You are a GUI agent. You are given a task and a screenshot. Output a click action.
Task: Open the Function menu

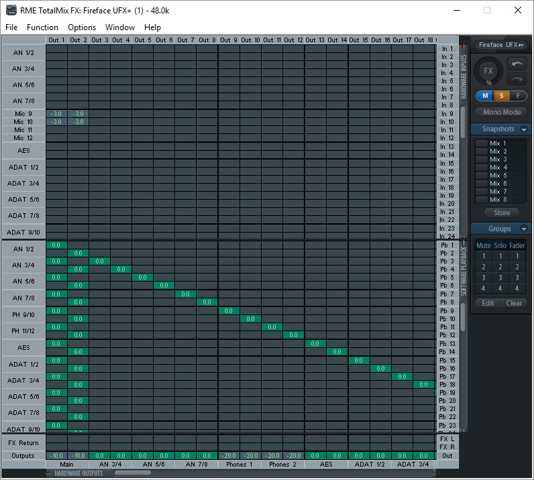click(x=42, y=27)
